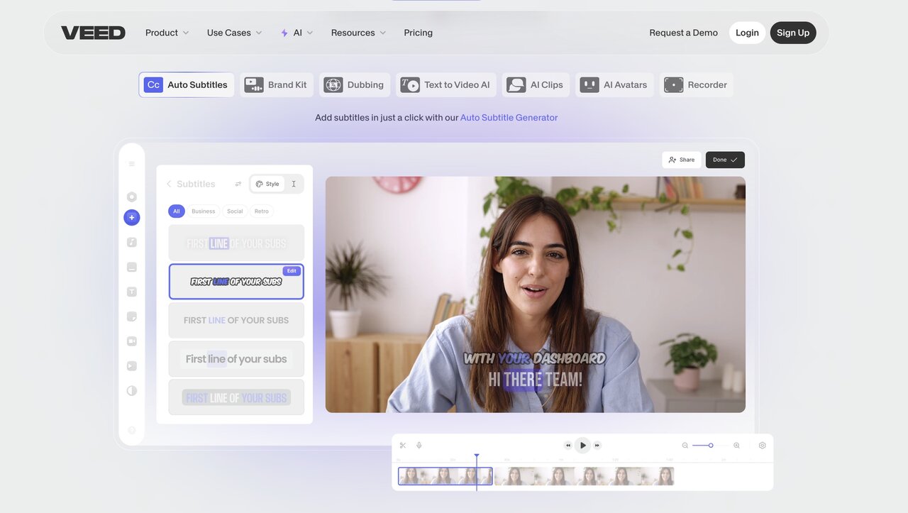Switch to the AI Avatars tab

click(614, 85)
